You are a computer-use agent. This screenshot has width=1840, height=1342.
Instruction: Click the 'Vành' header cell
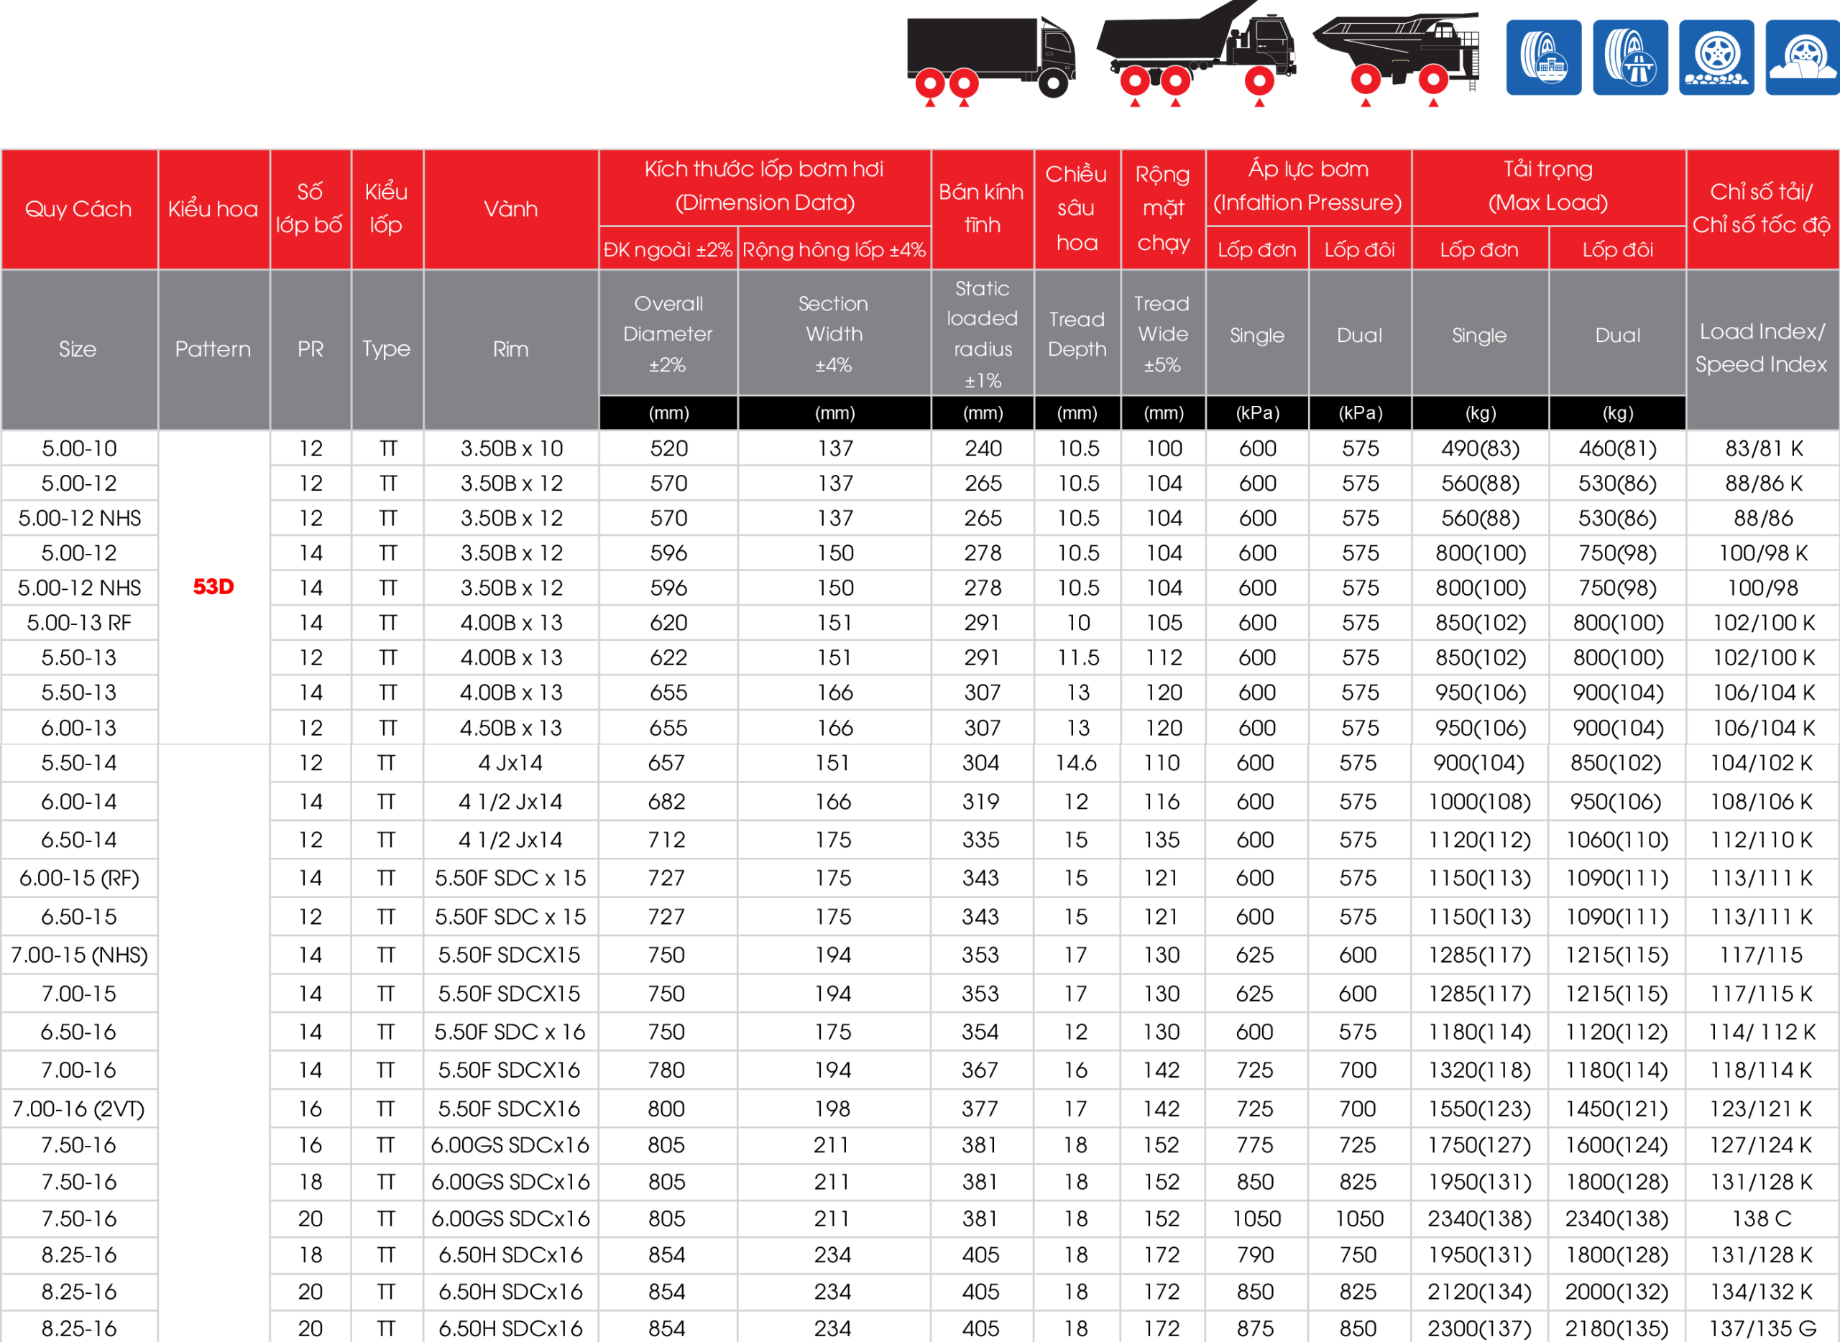click(x=510, y=209)
